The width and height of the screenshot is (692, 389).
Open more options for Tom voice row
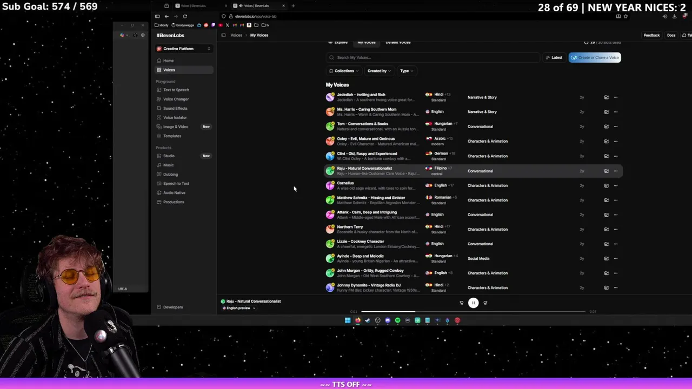(615, 126)
